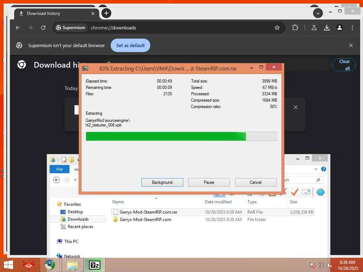This screenshot has height=272, width=363.
Task: Open the Windows Start button
Action: pos(9,265)
